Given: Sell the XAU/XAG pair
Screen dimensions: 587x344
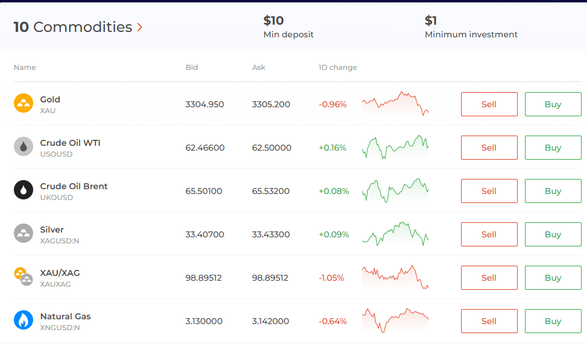Looking at the screenshot, I should click(x=489, y=278).
